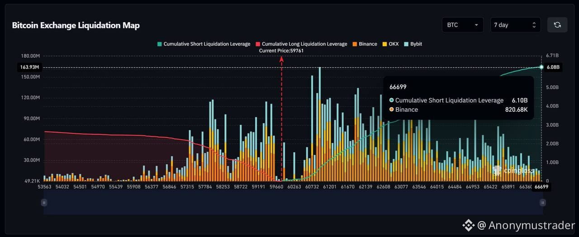Click the green Cumulative Short legend swatch
579x237 pixels.
[159, 44]
